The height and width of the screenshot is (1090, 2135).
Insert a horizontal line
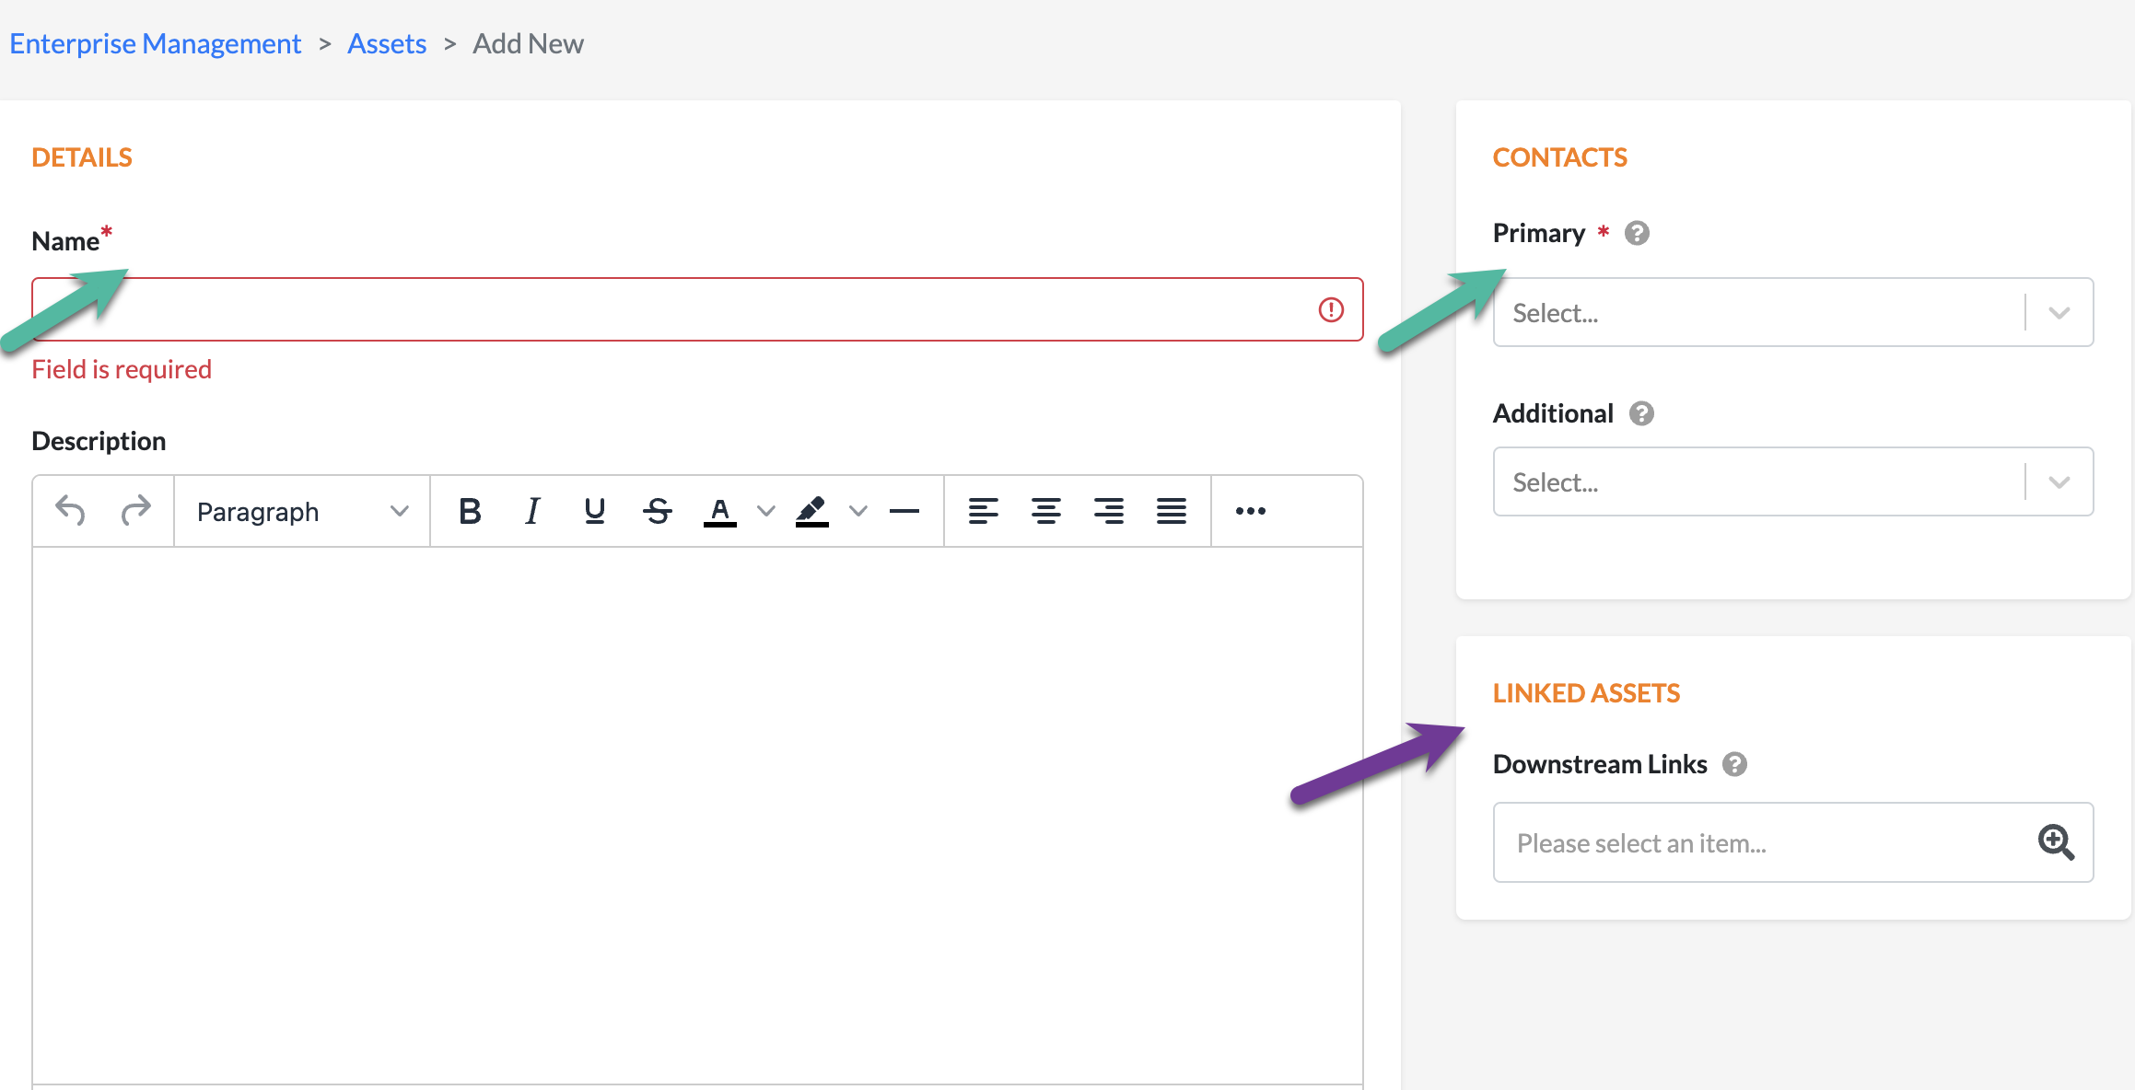(904, 510)
